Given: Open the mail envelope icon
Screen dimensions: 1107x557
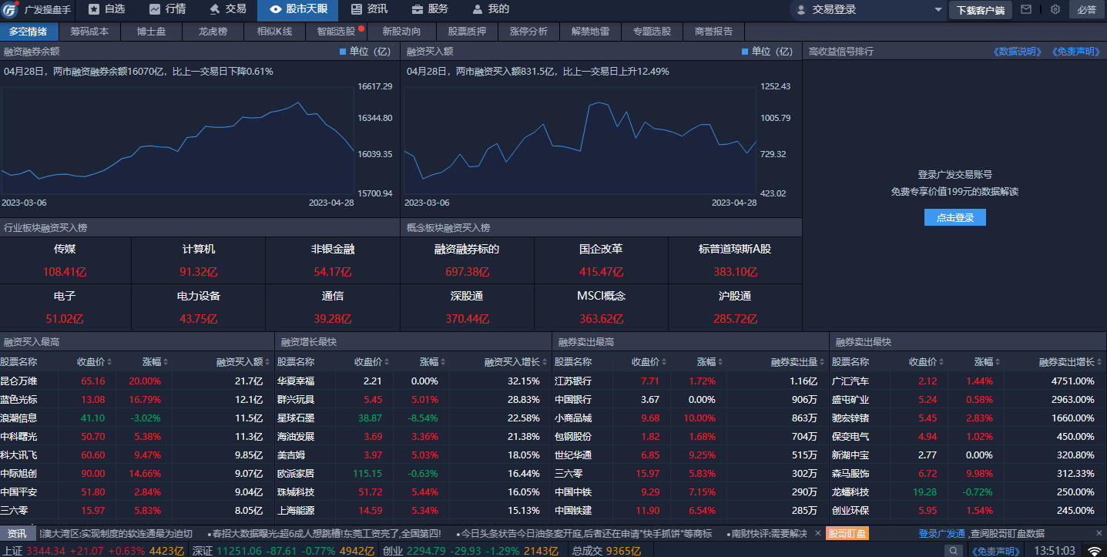Looking at the screenshot, I should [1025, 9].
